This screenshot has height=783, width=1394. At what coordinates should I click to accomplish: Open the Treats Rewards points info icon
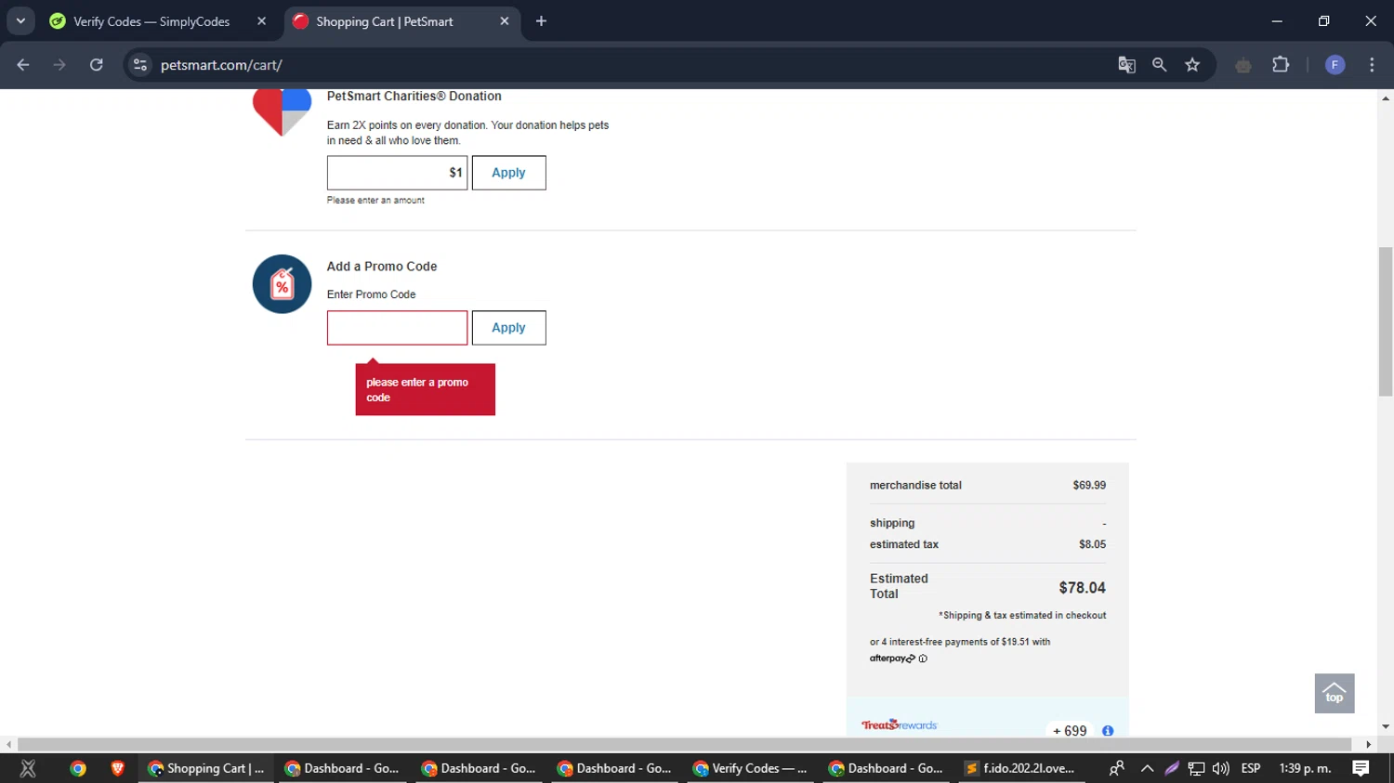(x=1108, y=731)
